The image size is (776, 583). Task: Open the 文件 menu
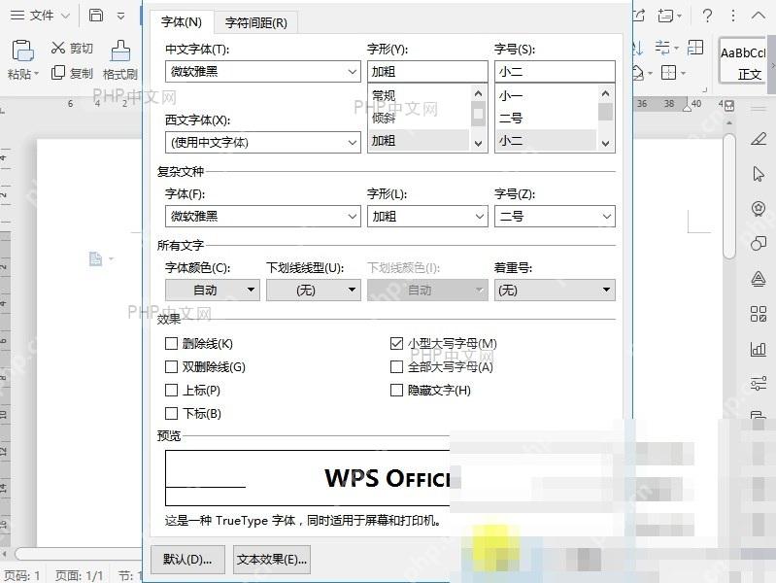click(42, 16)
